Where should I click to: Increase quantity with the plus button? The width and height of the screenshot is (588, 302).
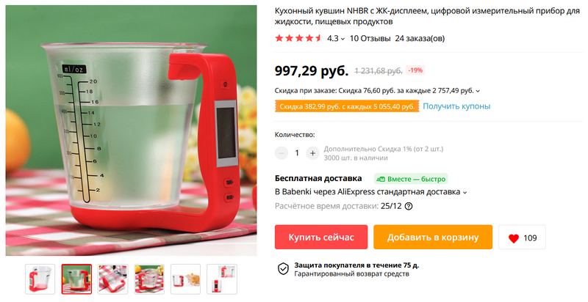(x=312, y=153)
